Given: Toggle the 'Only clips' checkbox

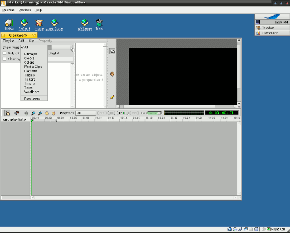Looking at the screenshot, I should [5, 53].
